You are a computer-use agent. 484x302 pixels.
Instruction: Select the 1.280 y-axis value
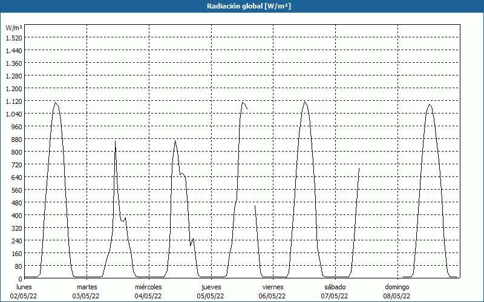pos(14,76)
